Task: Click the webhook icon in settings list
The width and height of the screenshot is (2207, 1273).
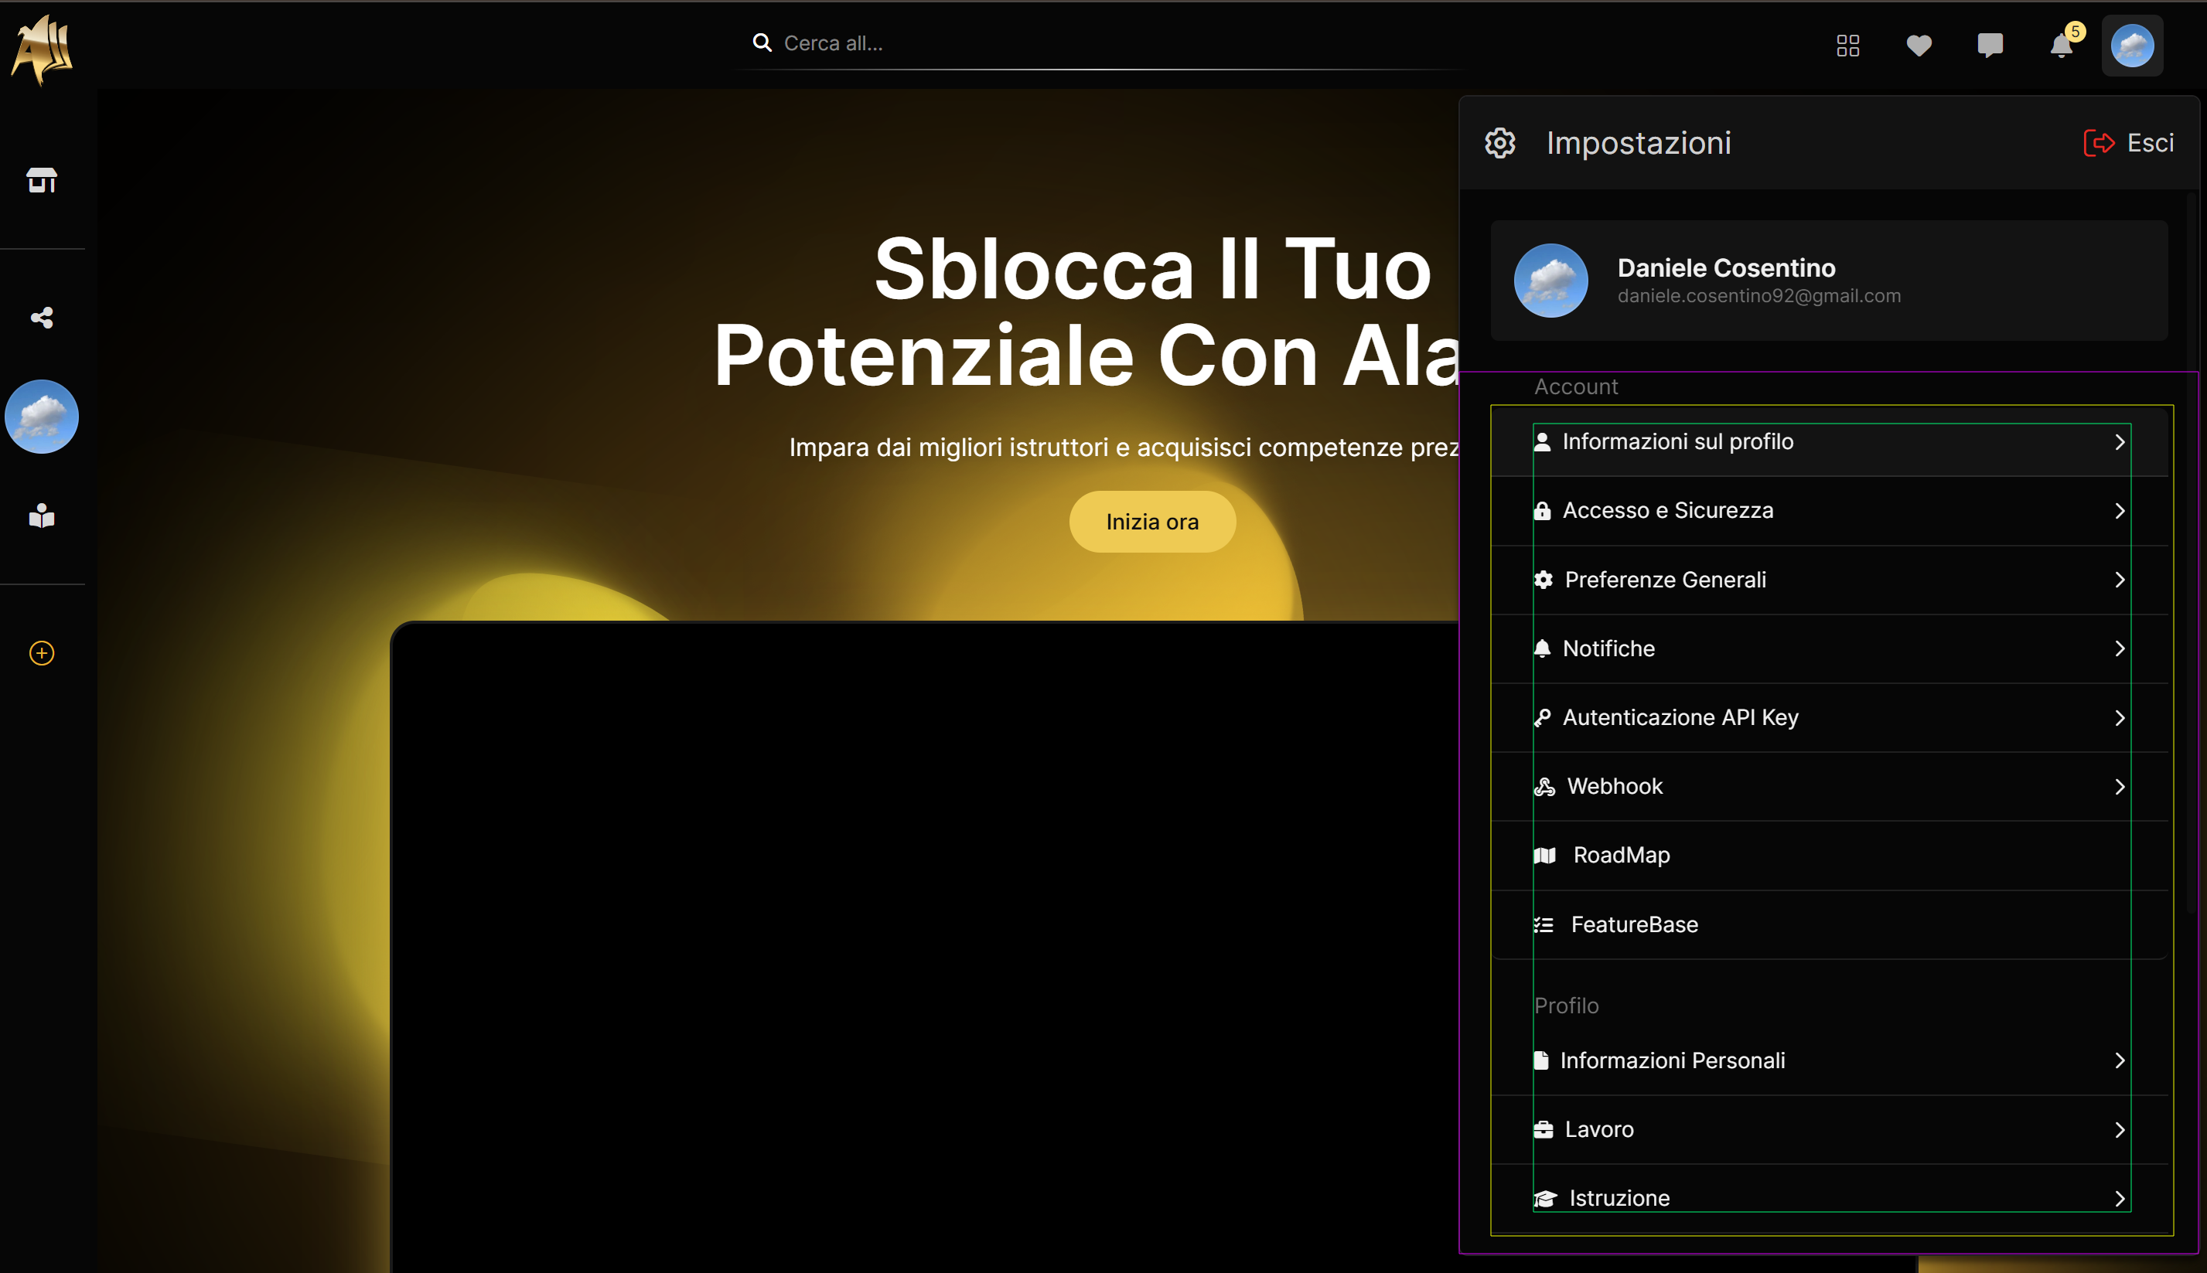Action: [x=1545, y=786]
